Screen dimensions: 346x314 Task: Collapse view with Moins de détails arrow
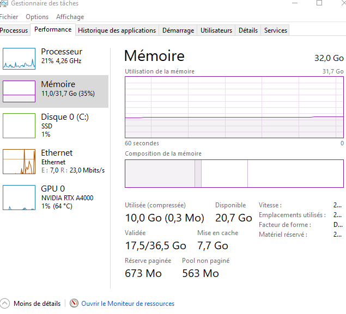[x=5, y=303]
